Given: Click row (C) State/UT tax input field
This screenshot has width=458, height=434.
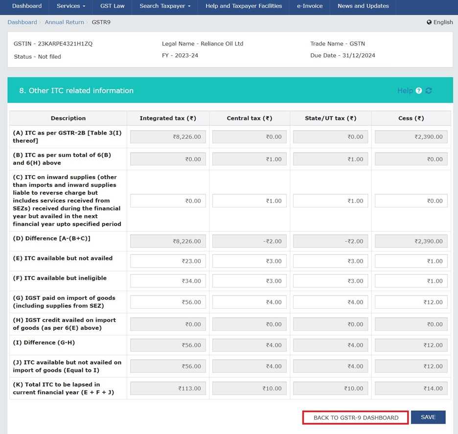Looking at the screenshot, I should pos(330,201).
